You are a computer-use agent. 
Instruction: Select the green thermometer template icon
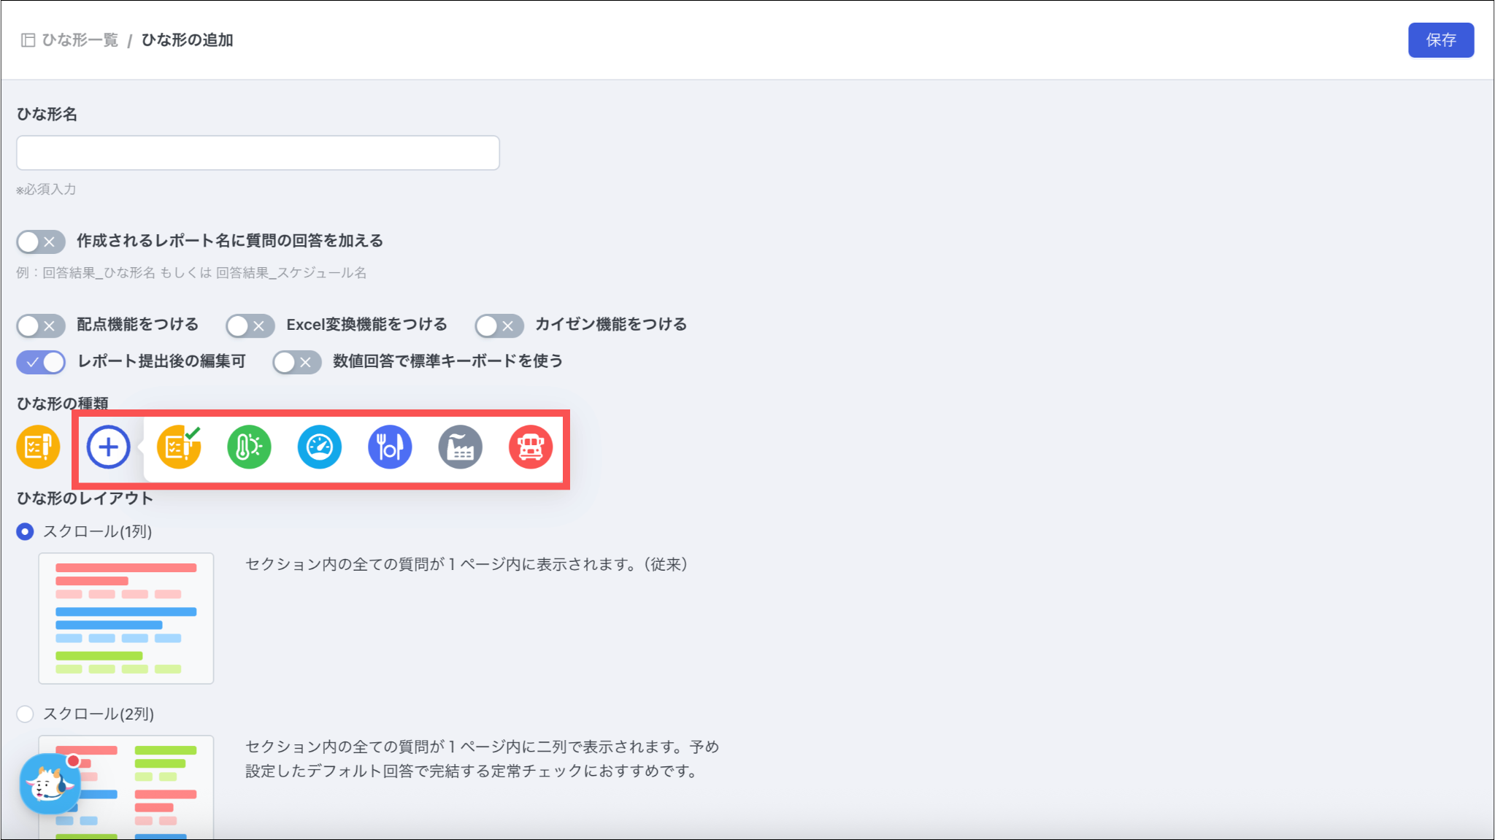pos(249,447)
